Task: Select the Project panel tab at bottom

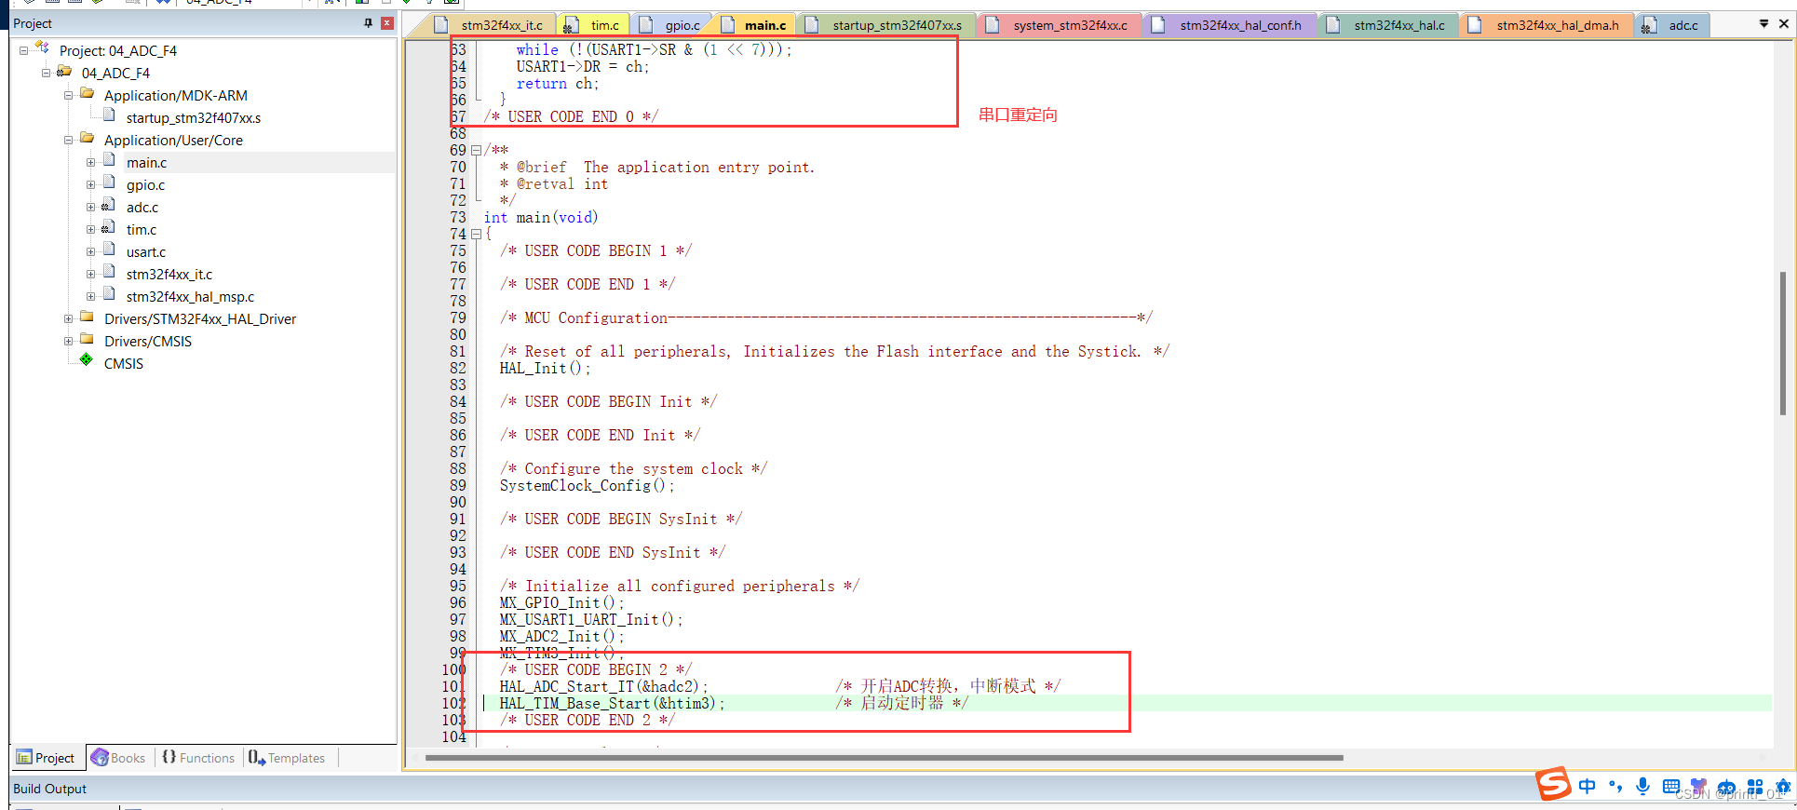Action: coord(46,758)
